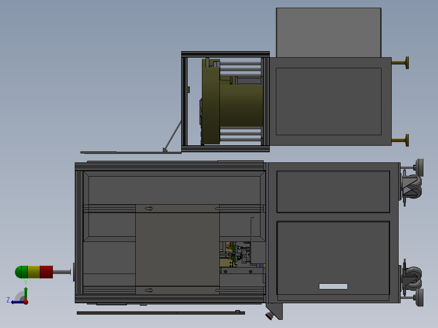Click the top keyhole slot on cover plate
Viewport: 438px width, 328px height.
tap(149, 209)
